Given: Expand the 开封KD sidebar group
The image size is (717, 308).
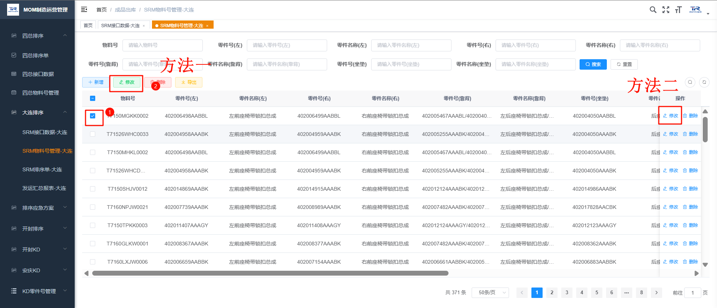Looking at the screenshot, I should pyautogui.click(x=37, y=250).
